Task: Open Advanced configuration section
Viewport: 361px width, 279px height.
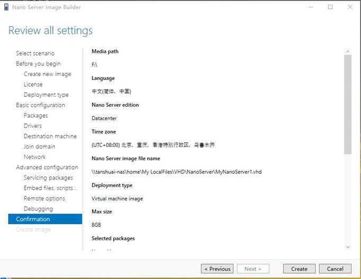Action: [47, 167]
